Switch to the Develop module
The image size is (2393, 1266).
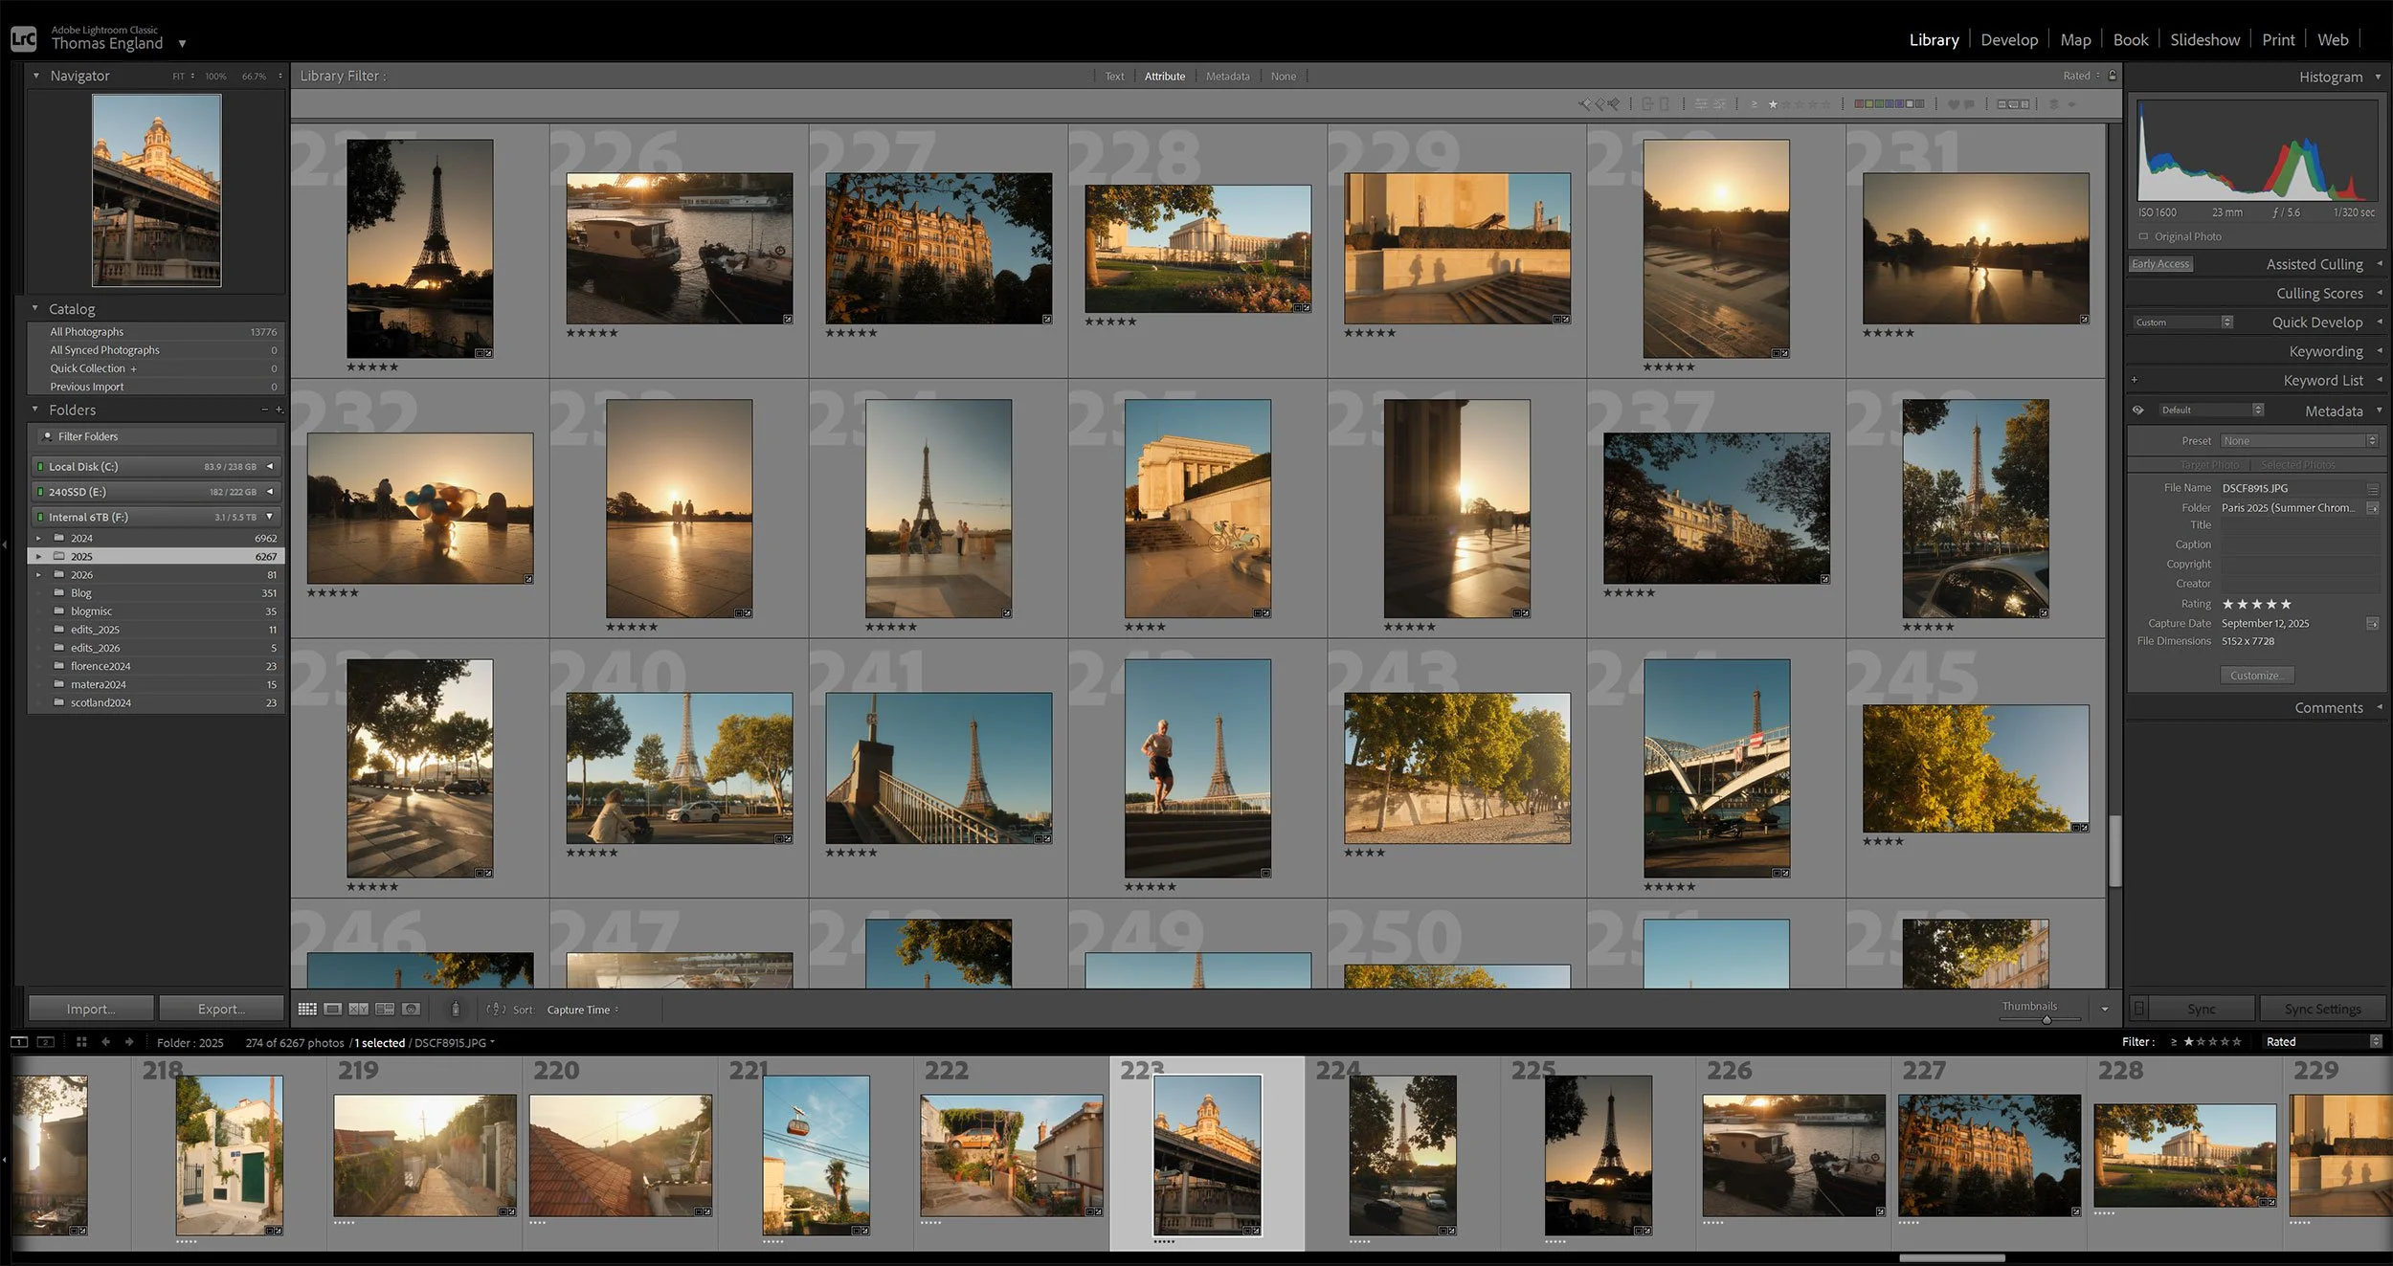tap(2008, 39)
